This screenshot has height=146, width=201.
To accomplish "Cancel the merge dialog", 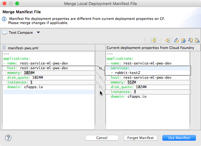I will coord(102,138).
